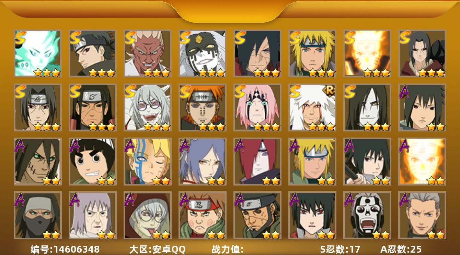
Task: Select the glowing cyan S-rank ninja portrait
Action: point(38,53)
